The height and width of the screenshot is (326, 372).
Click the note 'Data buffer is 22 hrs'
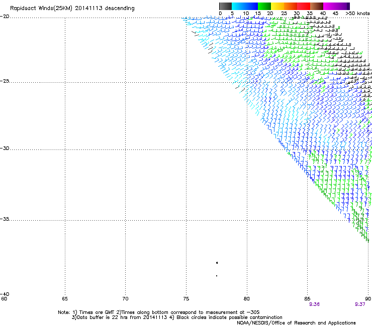103,317
